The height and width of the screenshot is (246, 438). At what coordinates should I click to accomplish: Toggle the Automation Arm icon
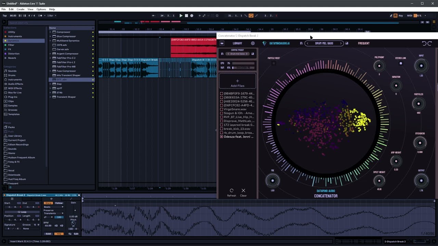[x=204, y=16]
